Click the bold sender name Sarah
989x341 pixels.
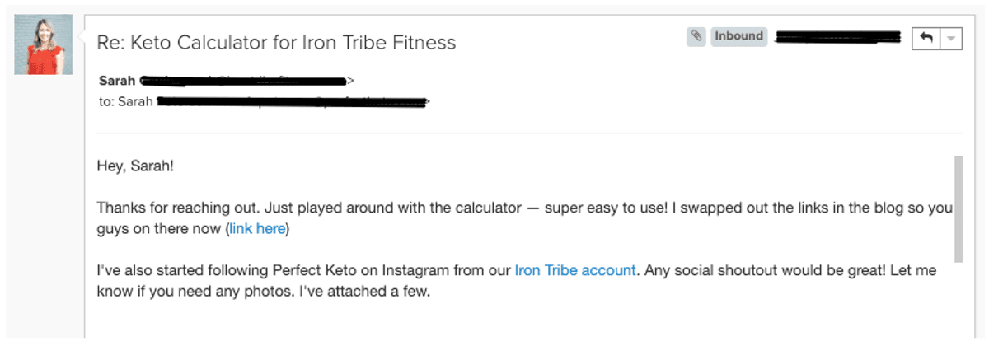click(118, 81)
